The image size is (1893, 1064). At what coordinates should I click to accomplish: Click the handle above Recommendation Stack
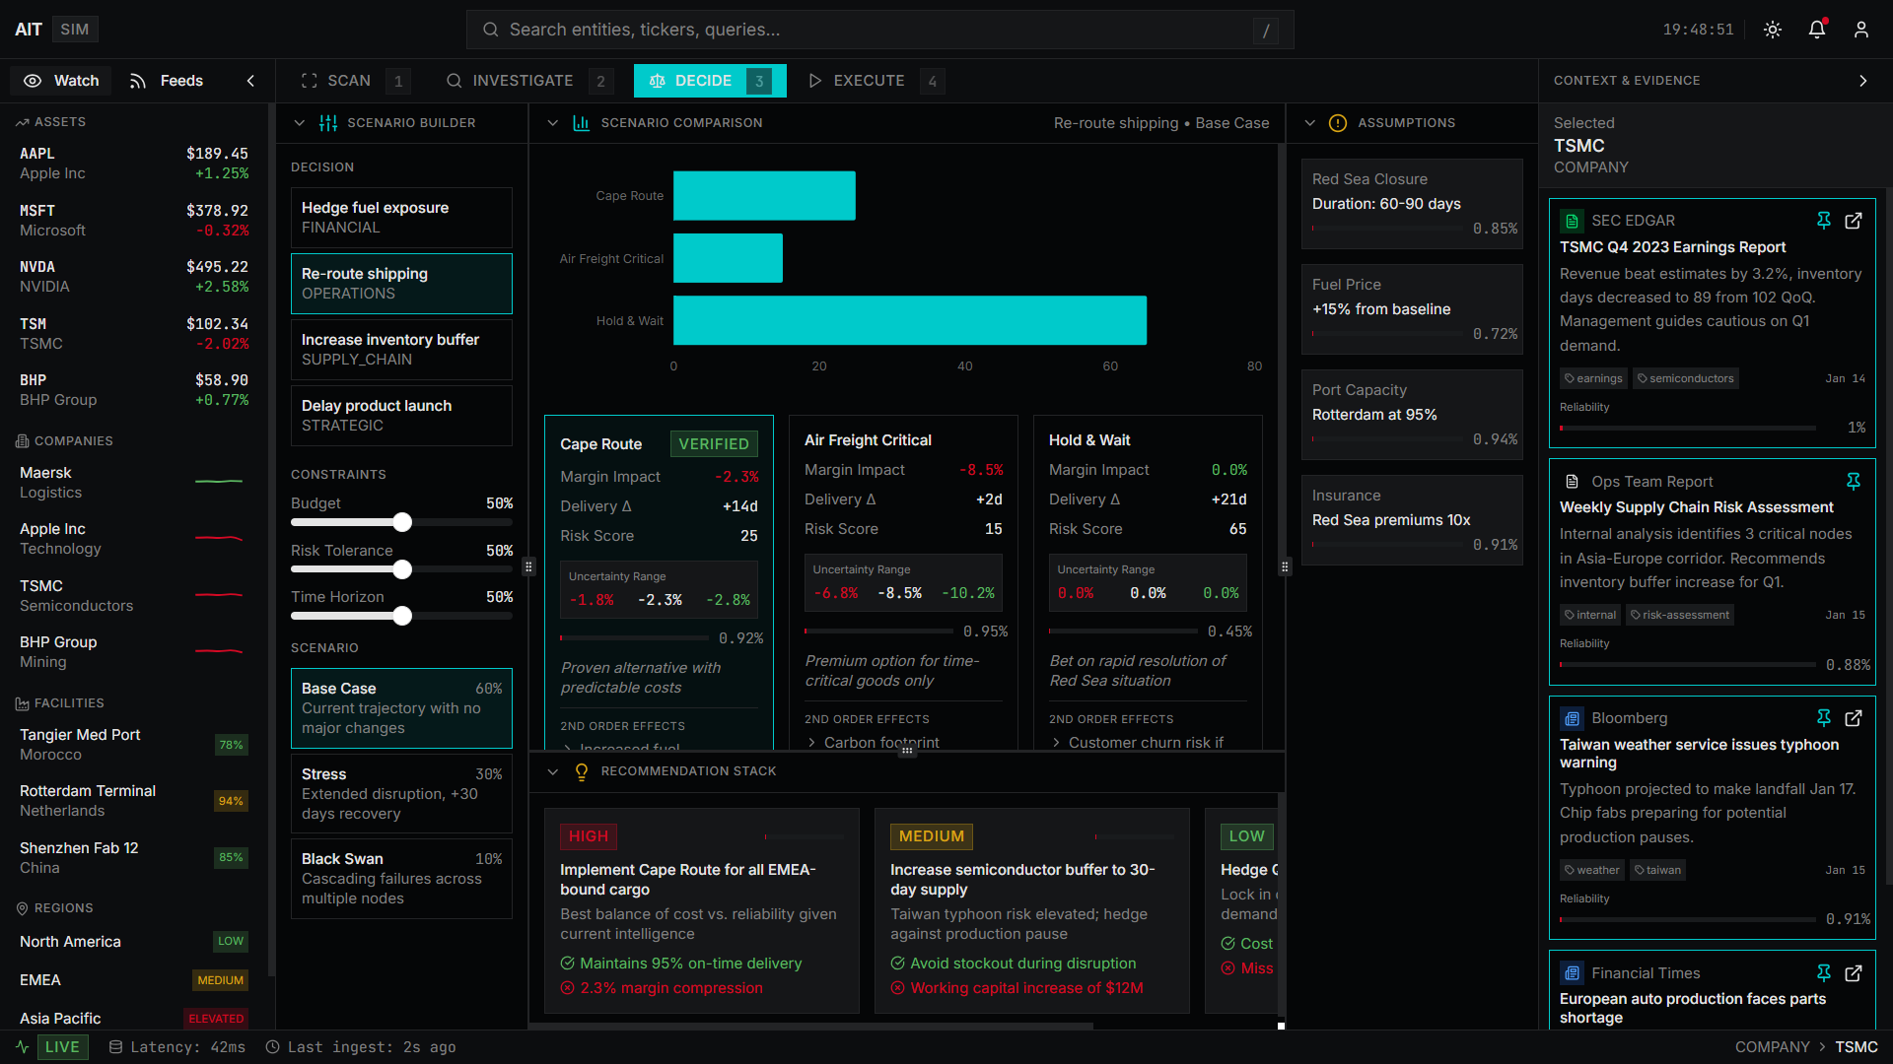tap(907, 751)
